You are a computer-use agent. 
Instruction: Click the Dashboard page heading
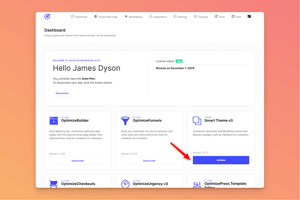pyautogui.click(x=55, y=30)
